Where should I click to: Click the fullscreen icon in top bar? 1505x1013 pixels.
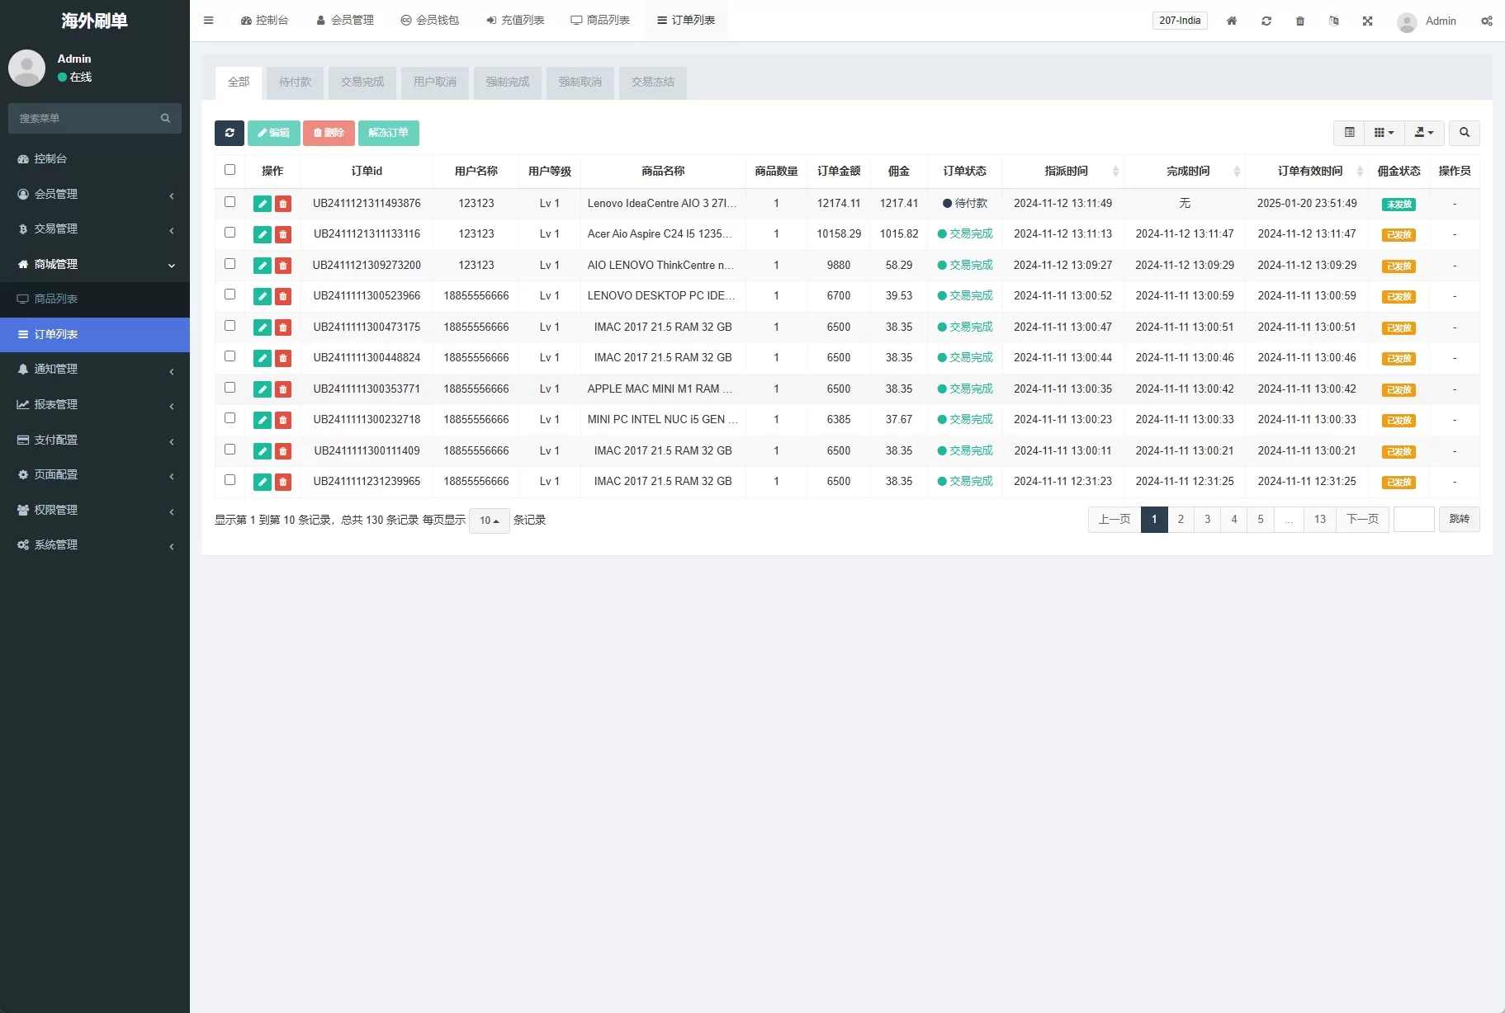(x=1367, y=21)
